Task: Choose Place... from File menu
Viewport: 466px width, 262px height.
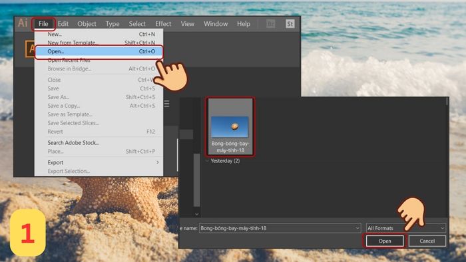Action: (x=99, y=152)
